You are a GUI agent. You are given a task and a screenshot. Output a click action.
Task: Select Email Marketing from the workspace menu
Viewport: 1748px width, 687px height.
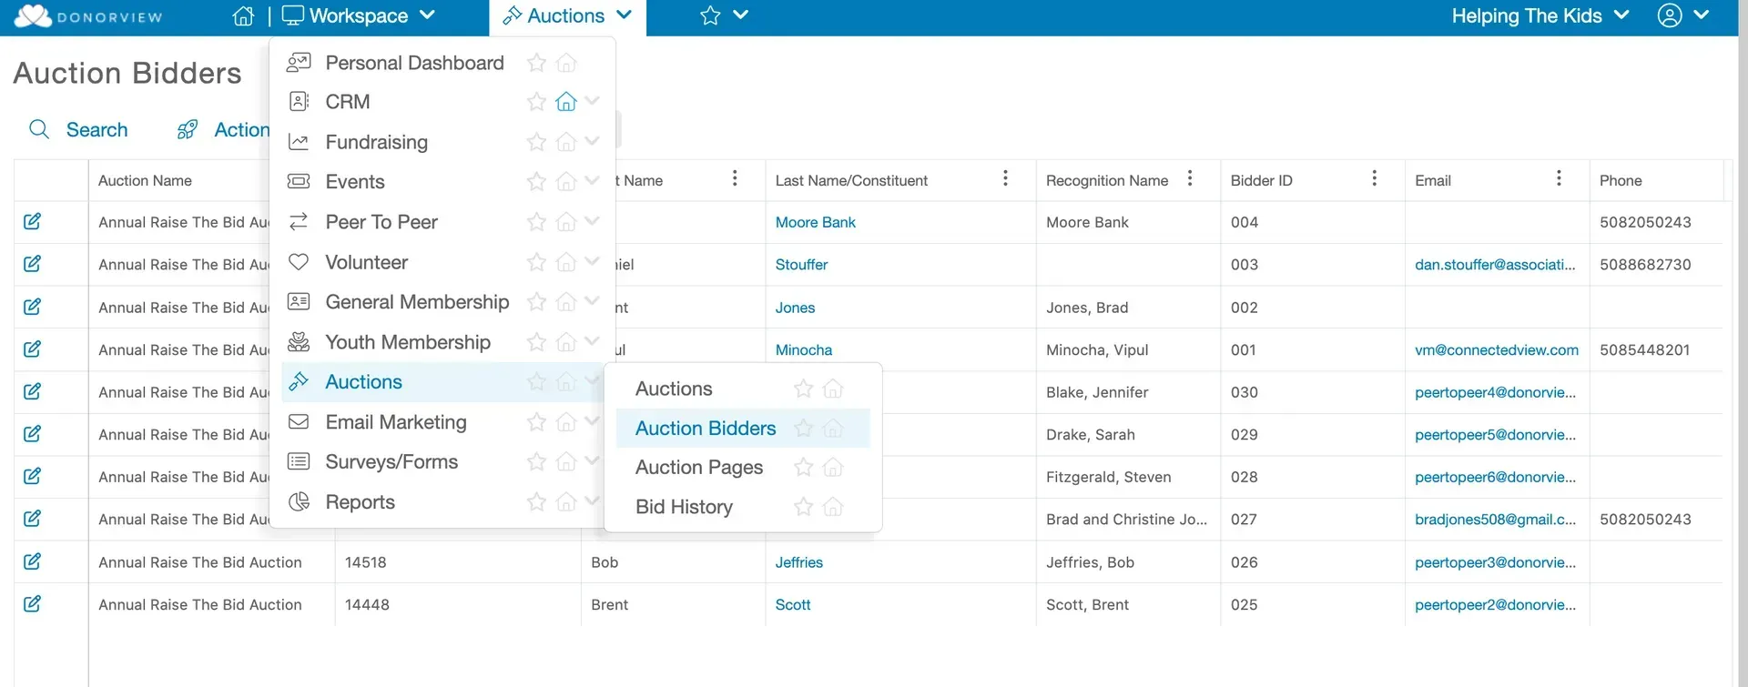396,422
